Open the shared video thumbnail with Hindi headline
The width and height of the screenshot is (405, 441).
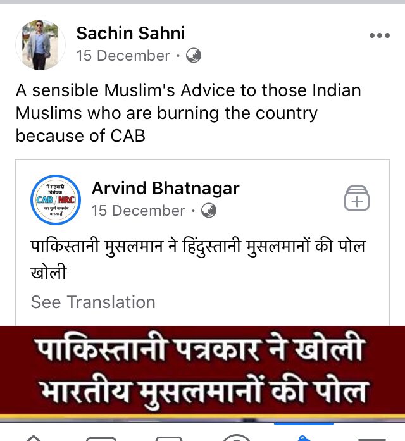tap(202, 374)
